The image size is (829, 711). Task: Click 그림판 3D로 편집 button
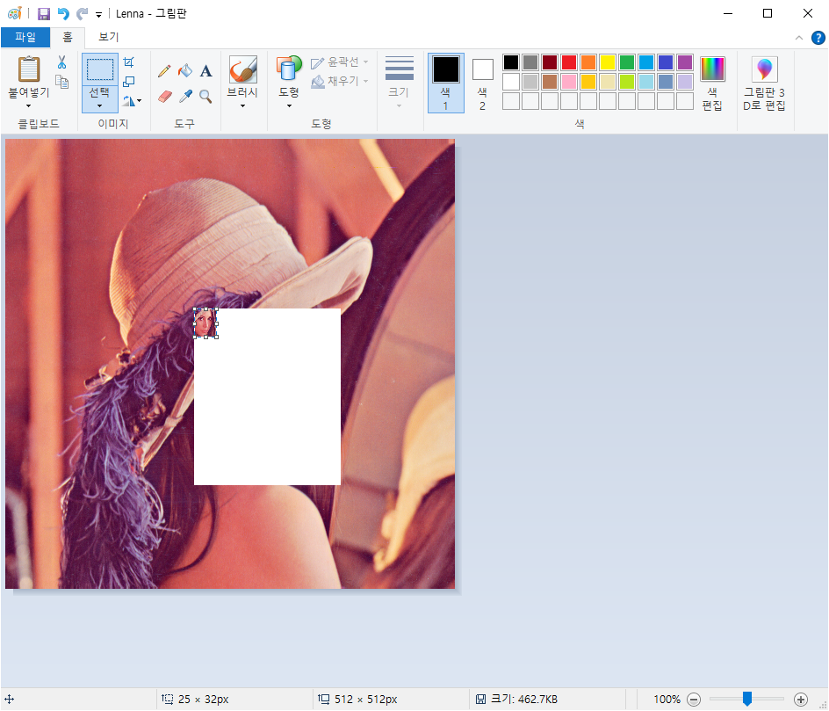pyautogui.click(x=764, y=83)
